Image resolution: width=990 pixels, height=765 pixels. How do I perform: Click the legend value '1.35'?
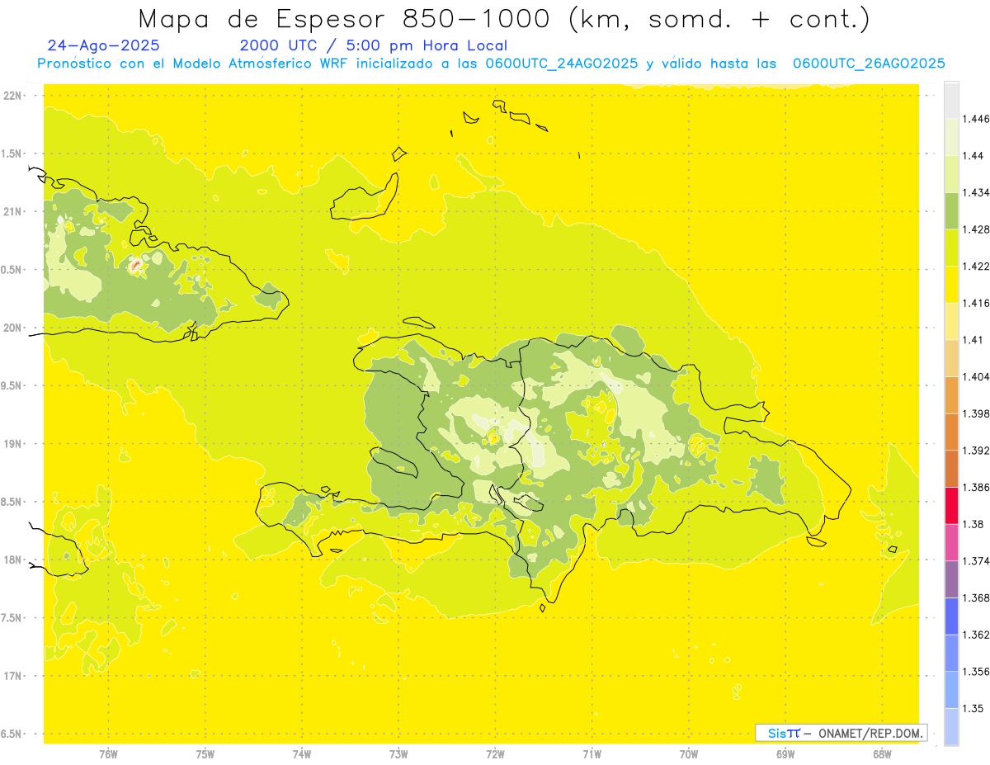[x=973, y=708]
